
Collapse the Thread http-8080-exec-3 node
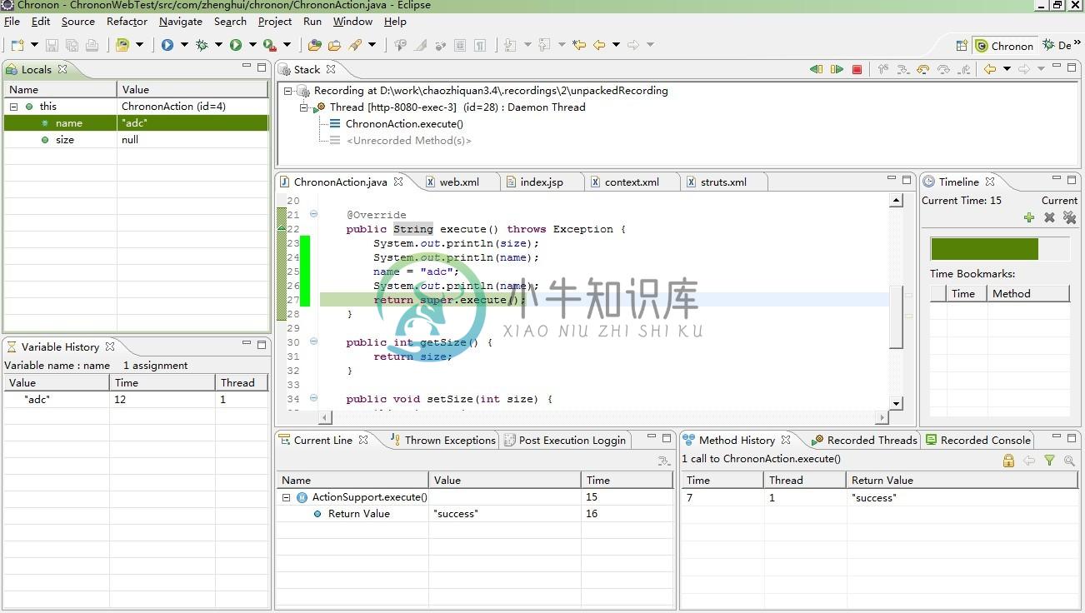click(x=304, y=107)
